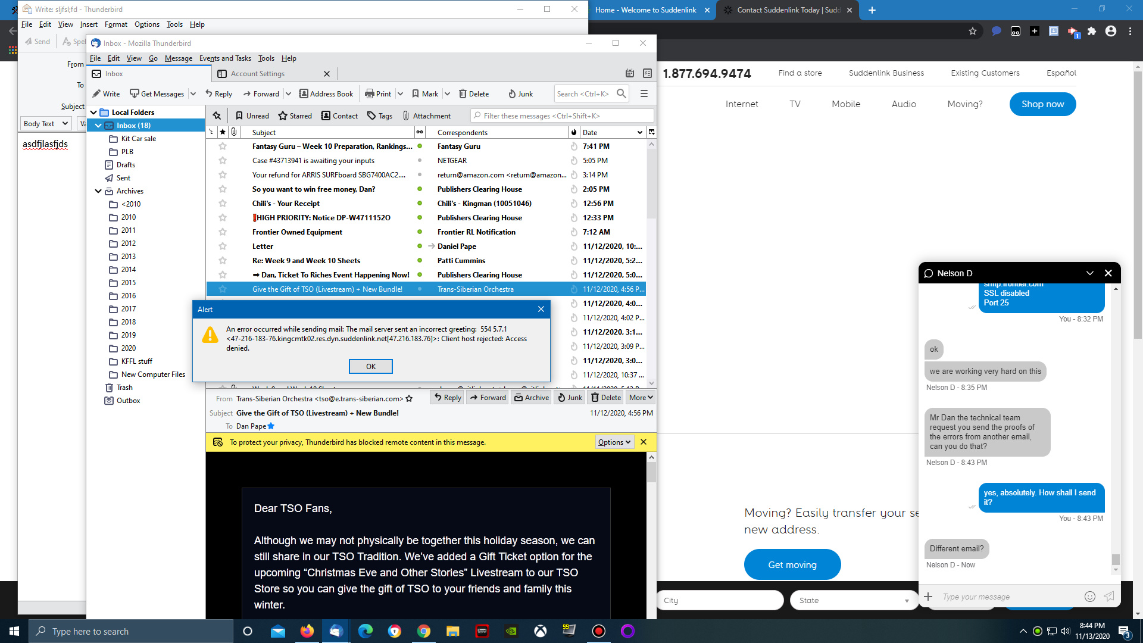Open the Mark dropdown arrow
The image size is (1143, 643).
[447, 93]
